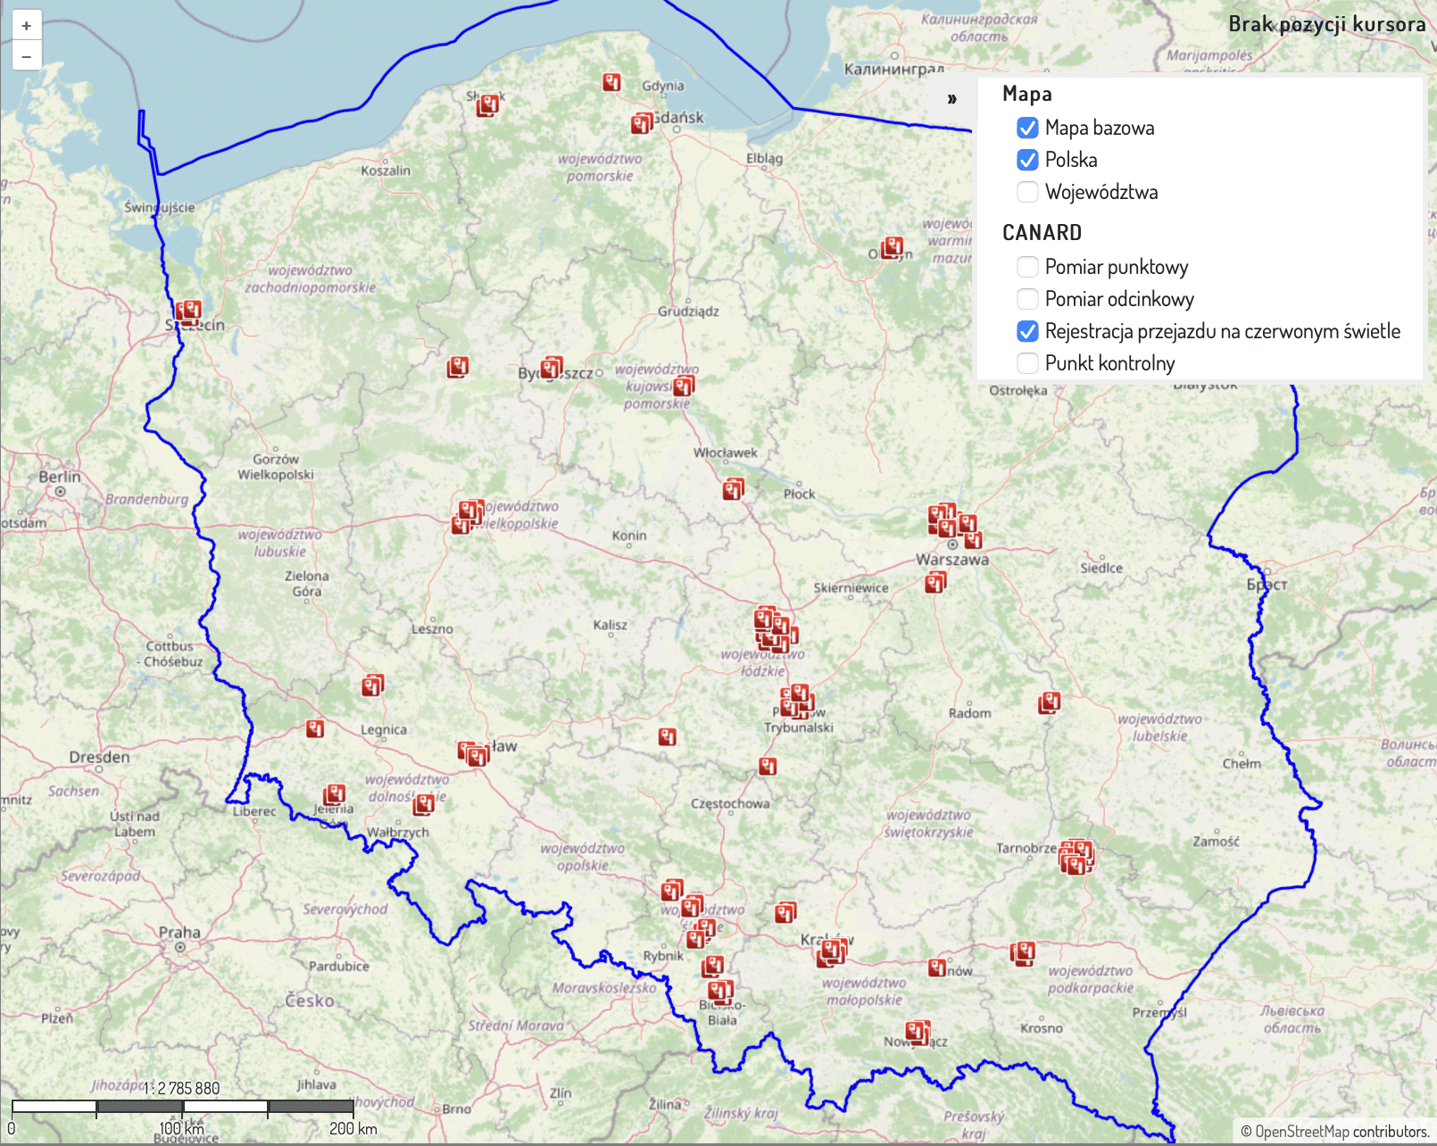The image size is (1437, 1146).
Task: Select the camera marker near Włocławek
Action: coord(733,489)
